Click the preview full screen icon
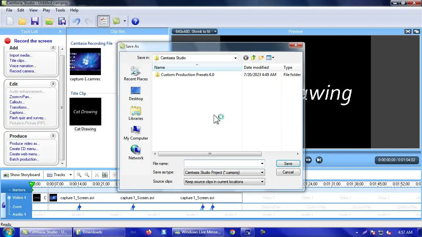 click(x=408, y=32)
